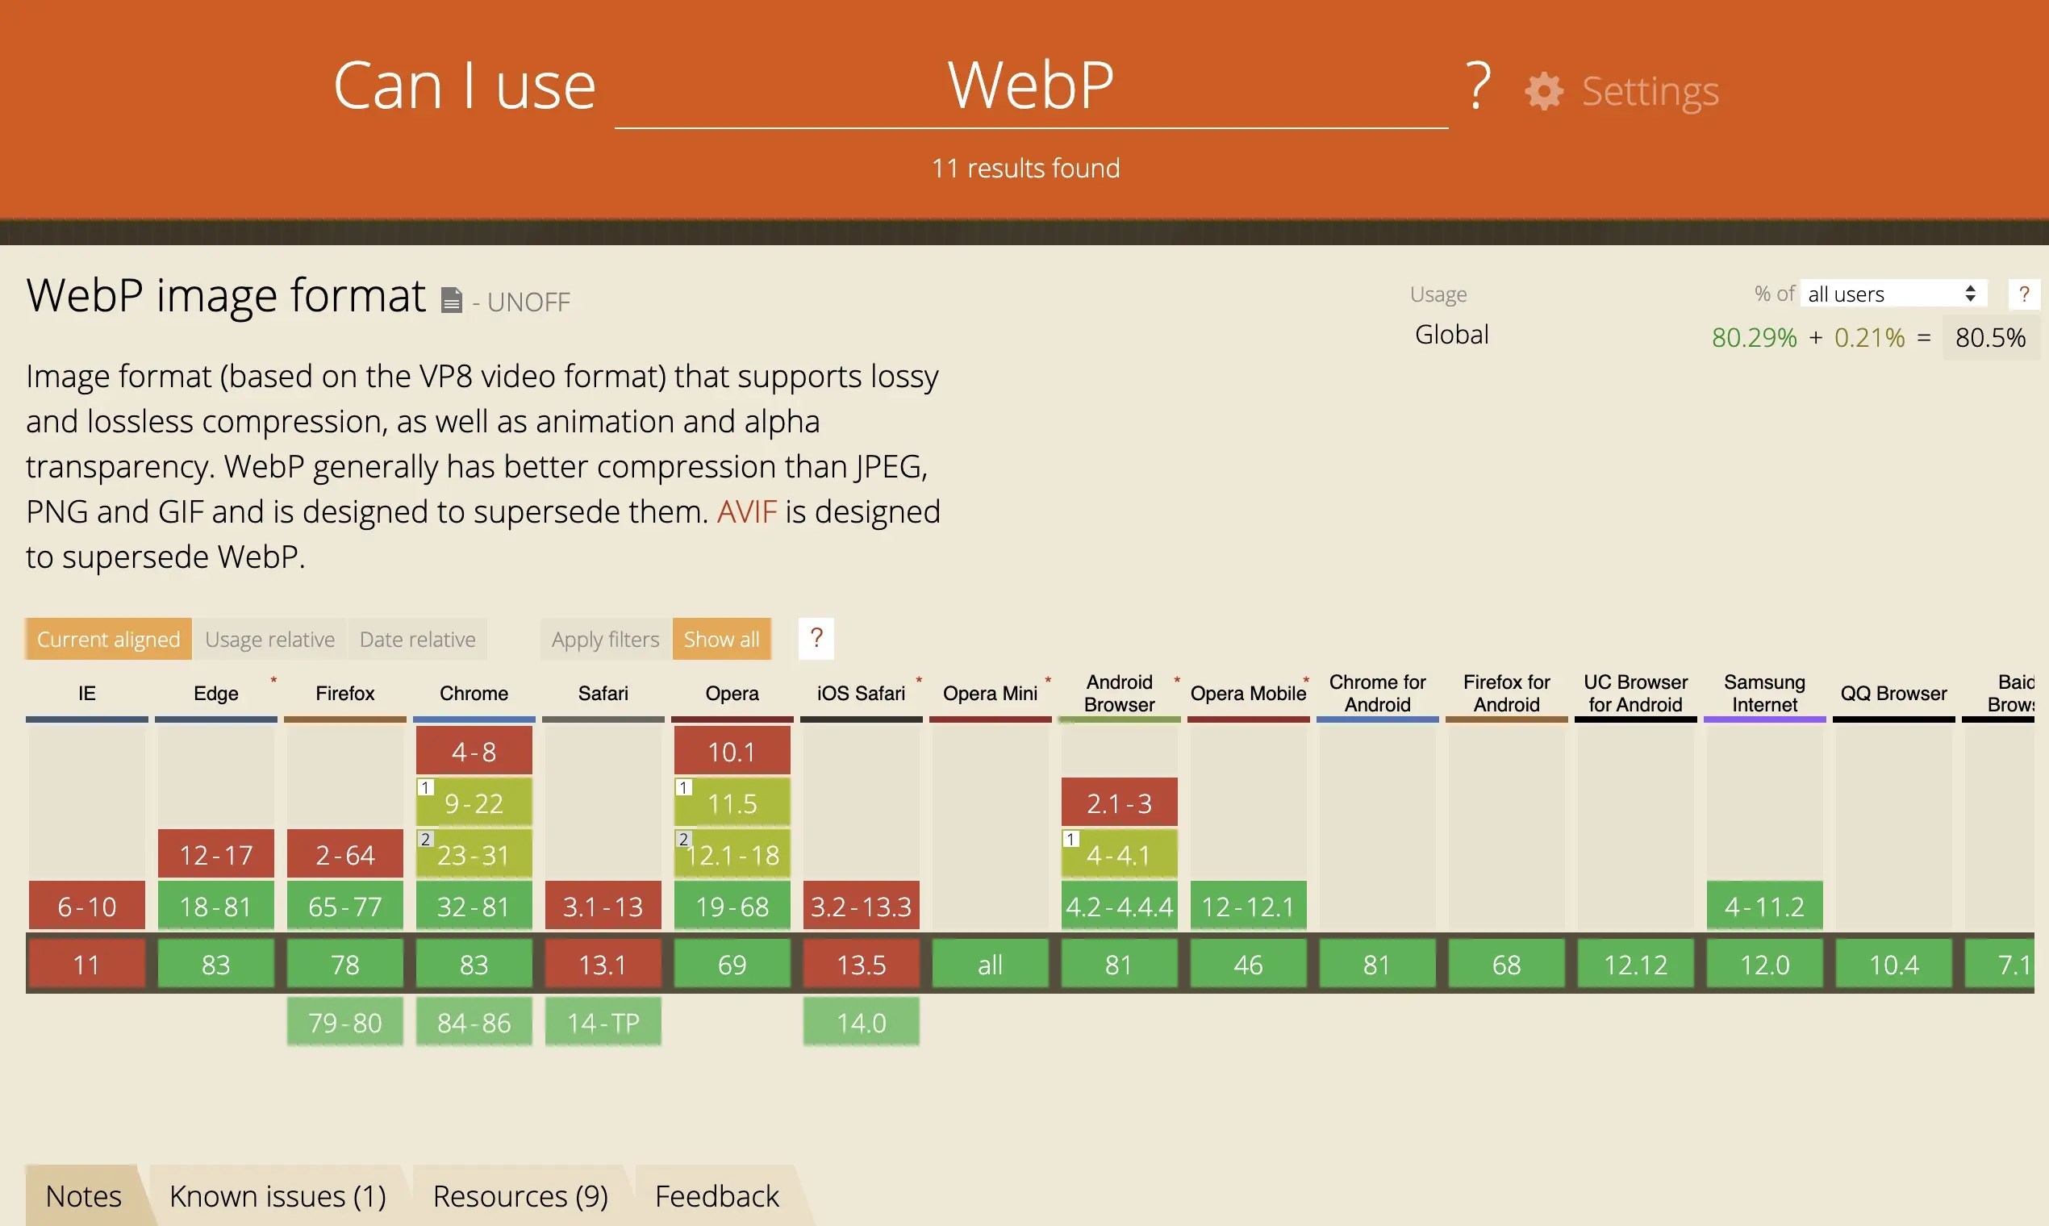Click Opera Mobile 12-12.1 cell
Viewport: 2049px width, 1226px height.
click(1248, 906)
